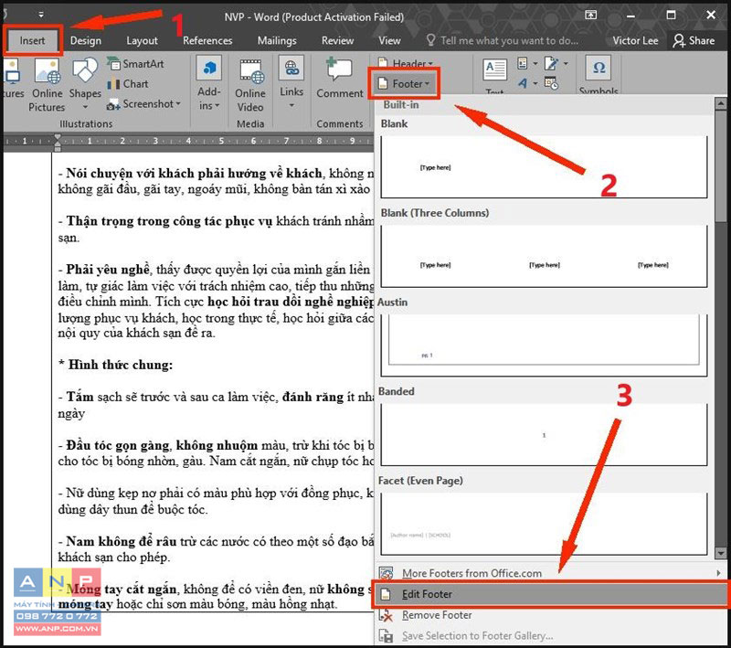The width and height of the screenshot is (731, 648).
Task: Switch to the Layout tab
Action: point(142,40)
